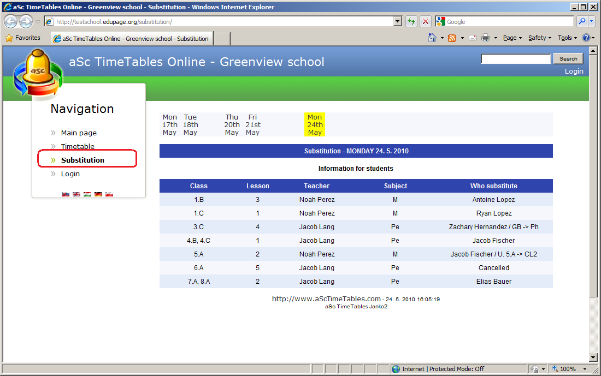This screenshot has width=601, height=376.
Task: Expand the address bar history dropdown
Action: click(x=397, y=21)
